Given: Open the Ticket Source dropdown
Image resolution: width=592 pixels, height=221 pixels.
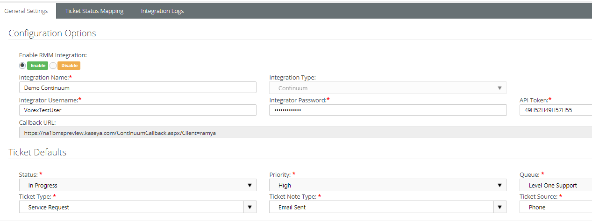Looking at the screenshot, I should point(555,207).
